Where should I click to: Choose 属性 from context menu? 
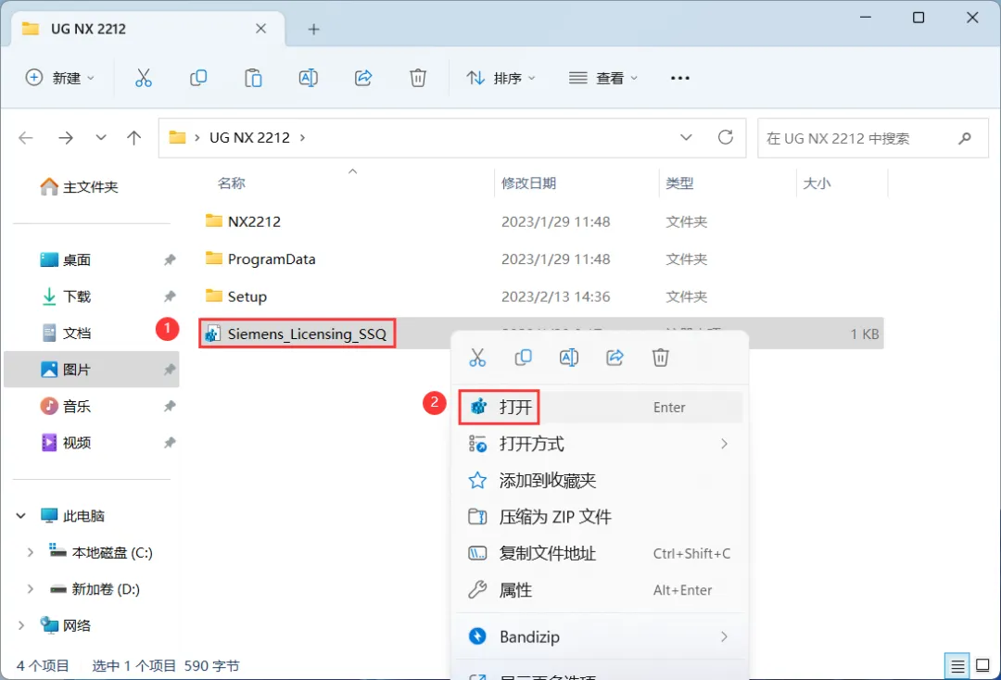point(600,590)
